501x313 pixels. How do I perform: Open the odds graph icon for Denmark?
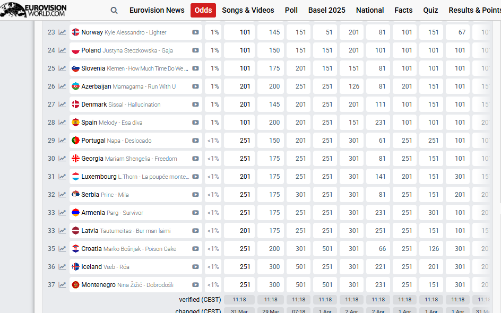pos(62,105)
